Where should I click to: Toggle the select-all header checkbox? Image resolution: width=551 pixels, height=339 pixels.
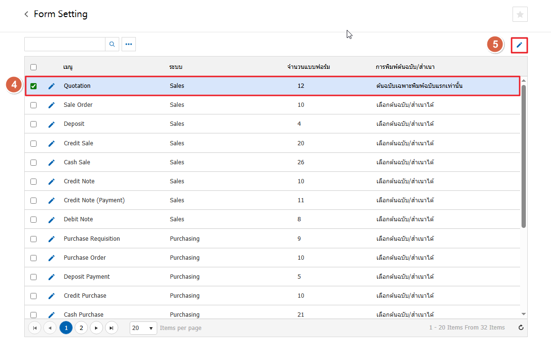(34, 67)
